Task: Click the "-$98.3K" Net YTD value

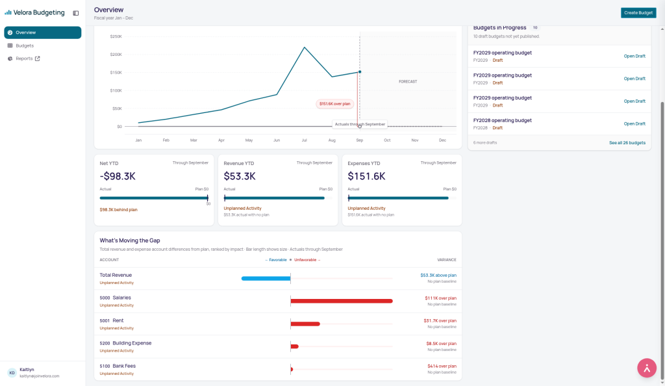Action: 118,177
